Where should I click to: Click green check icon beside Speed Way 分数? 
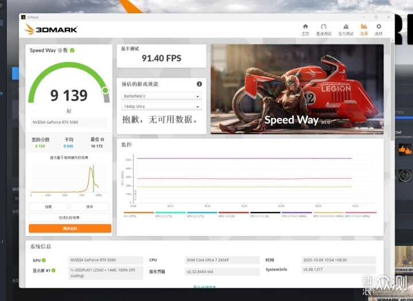click(x=72, y=51)
